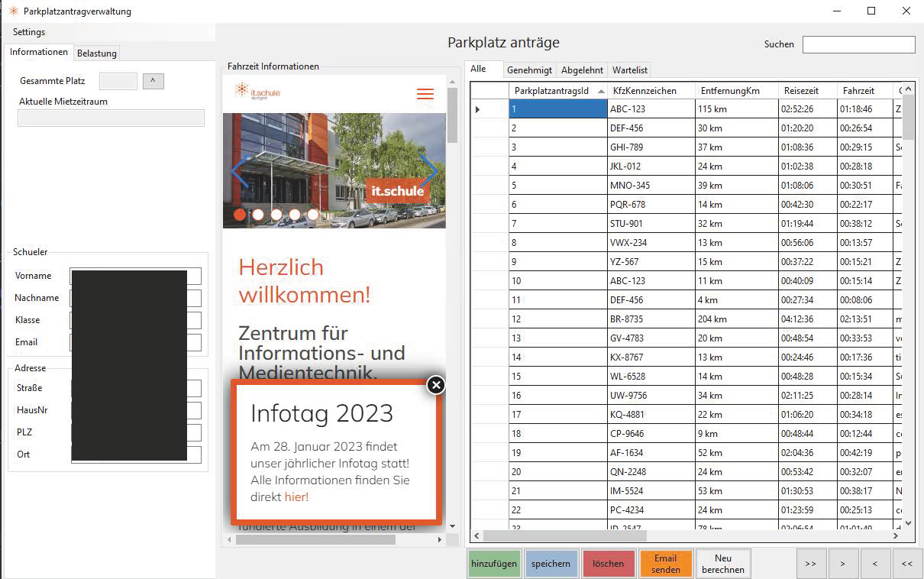Click the down arrow of the grid scrollbar
The width and height of the screenshot is (924, 579).
point(907,524)
